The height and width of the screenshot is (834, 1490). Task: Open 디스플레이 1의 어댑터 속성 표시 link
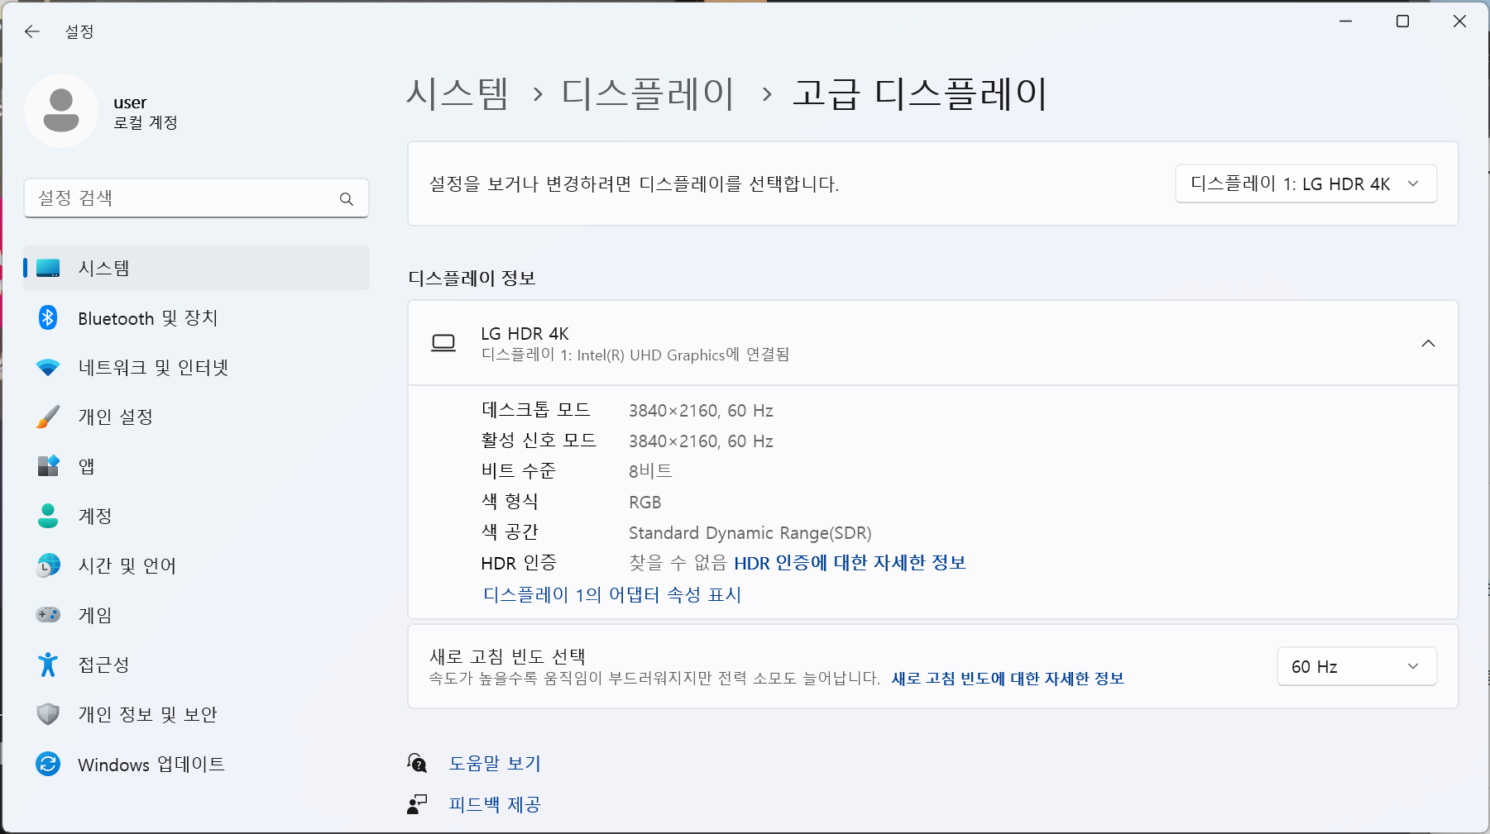coord(611,594)
